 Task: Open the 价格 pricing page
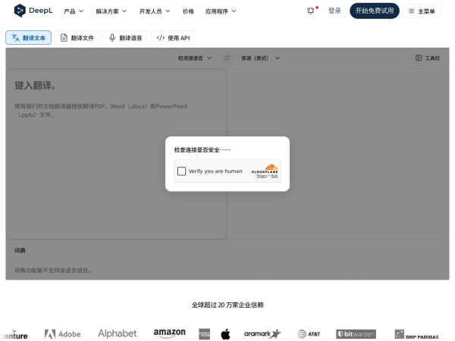click(x=188, y=11)
